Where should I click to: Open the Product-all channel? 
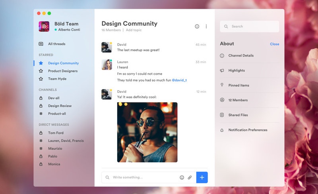click(57, 114)
